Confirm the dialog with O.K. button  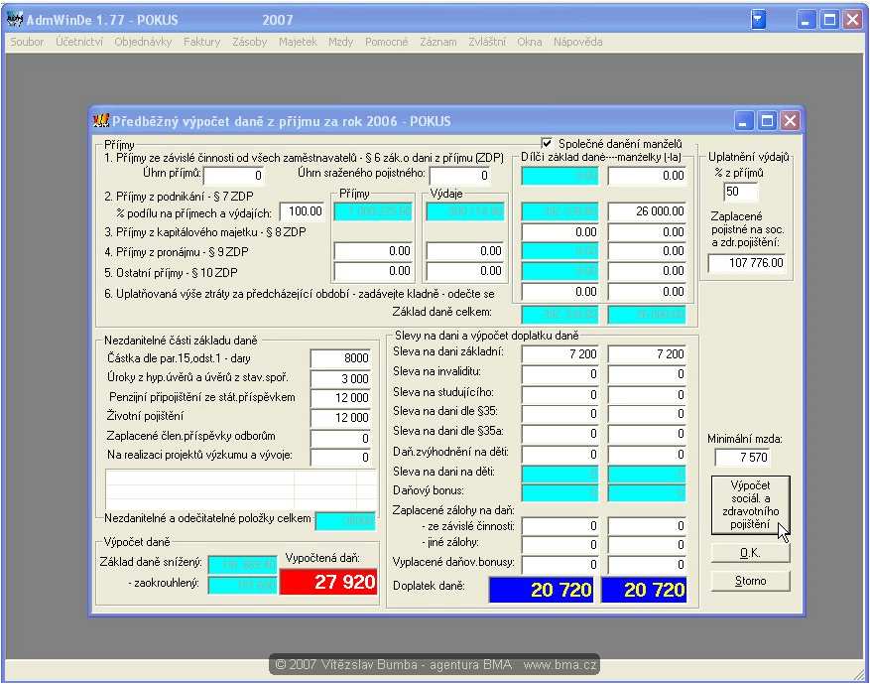(x=751, y=553)
